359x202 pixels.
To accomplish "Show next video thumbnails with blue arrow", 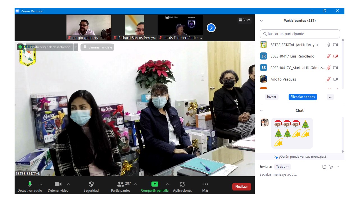I will point(211,28).
